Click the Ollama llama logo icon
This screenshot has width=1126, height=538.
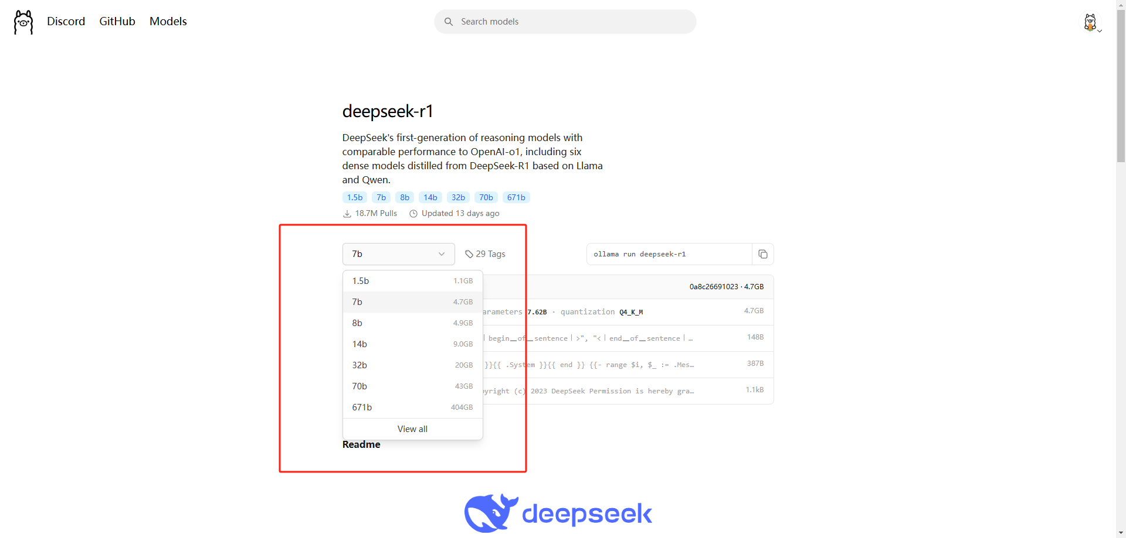tap(23, 22)
